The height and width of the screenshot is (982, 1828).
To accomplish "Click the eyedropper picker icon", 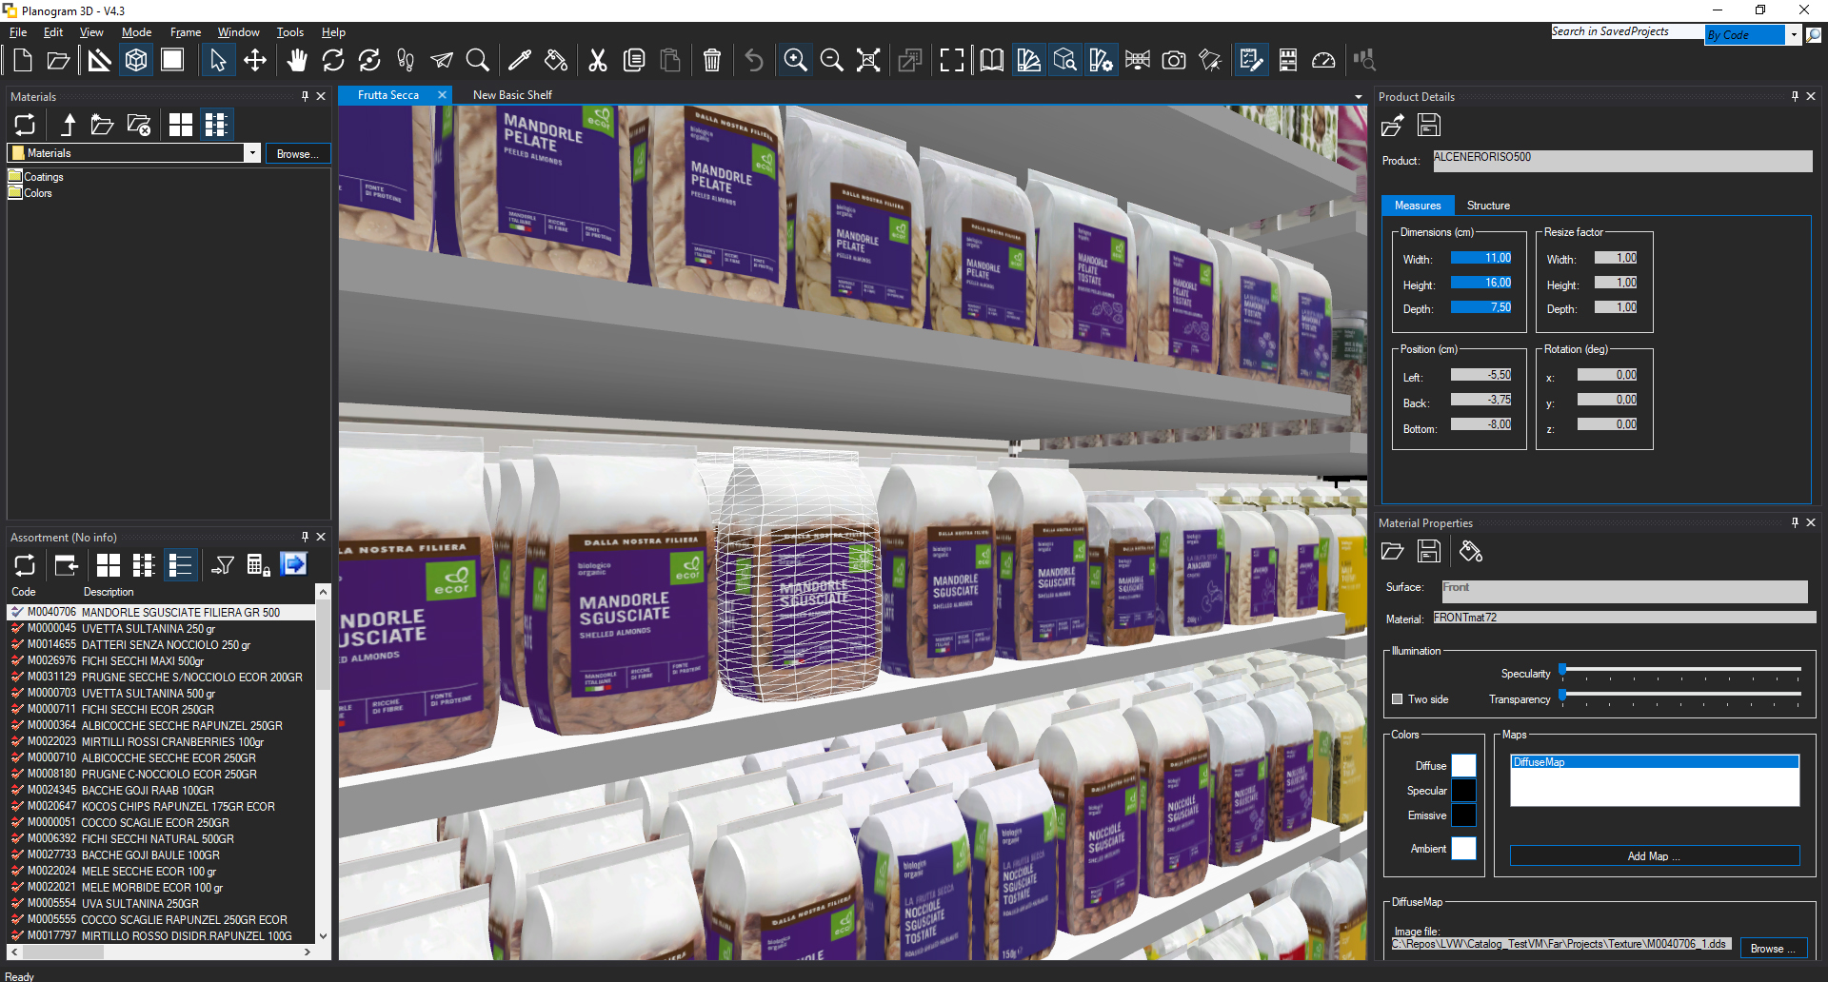I will pyautogui.click(x=520, y=61).
